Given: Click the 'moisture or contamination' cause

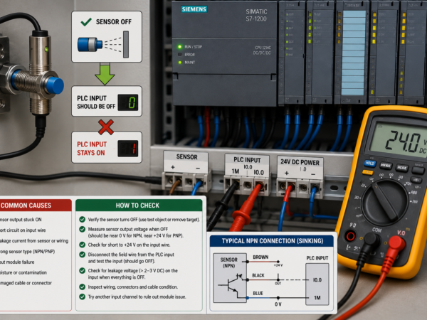Looking at the screenshot, I should pos(23,272).
